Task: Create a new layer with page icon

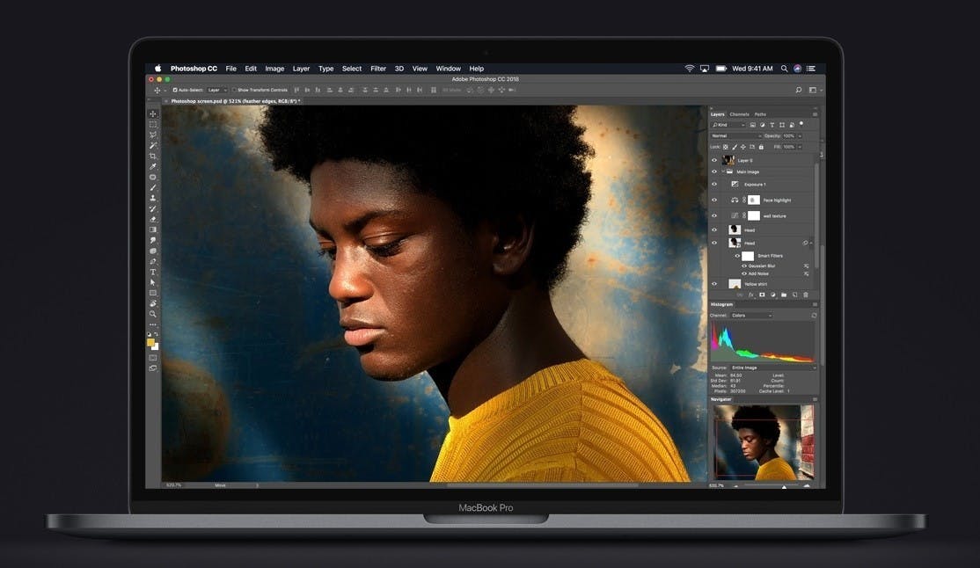Action: tap(795, 295)
